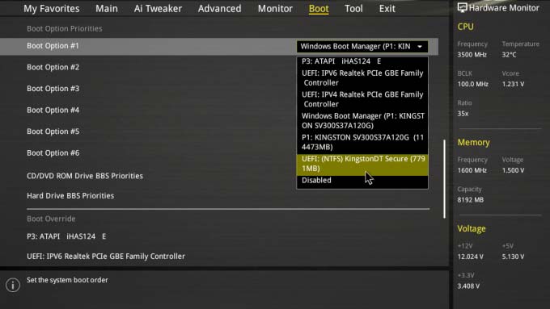550x309 pixels.
Task: Click the Voltage section heading
Action: click(x=472, y=228)
